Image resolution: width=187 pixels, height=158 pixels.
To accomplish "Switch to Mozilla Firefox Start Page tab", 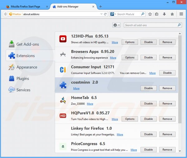I will [26, 7].
